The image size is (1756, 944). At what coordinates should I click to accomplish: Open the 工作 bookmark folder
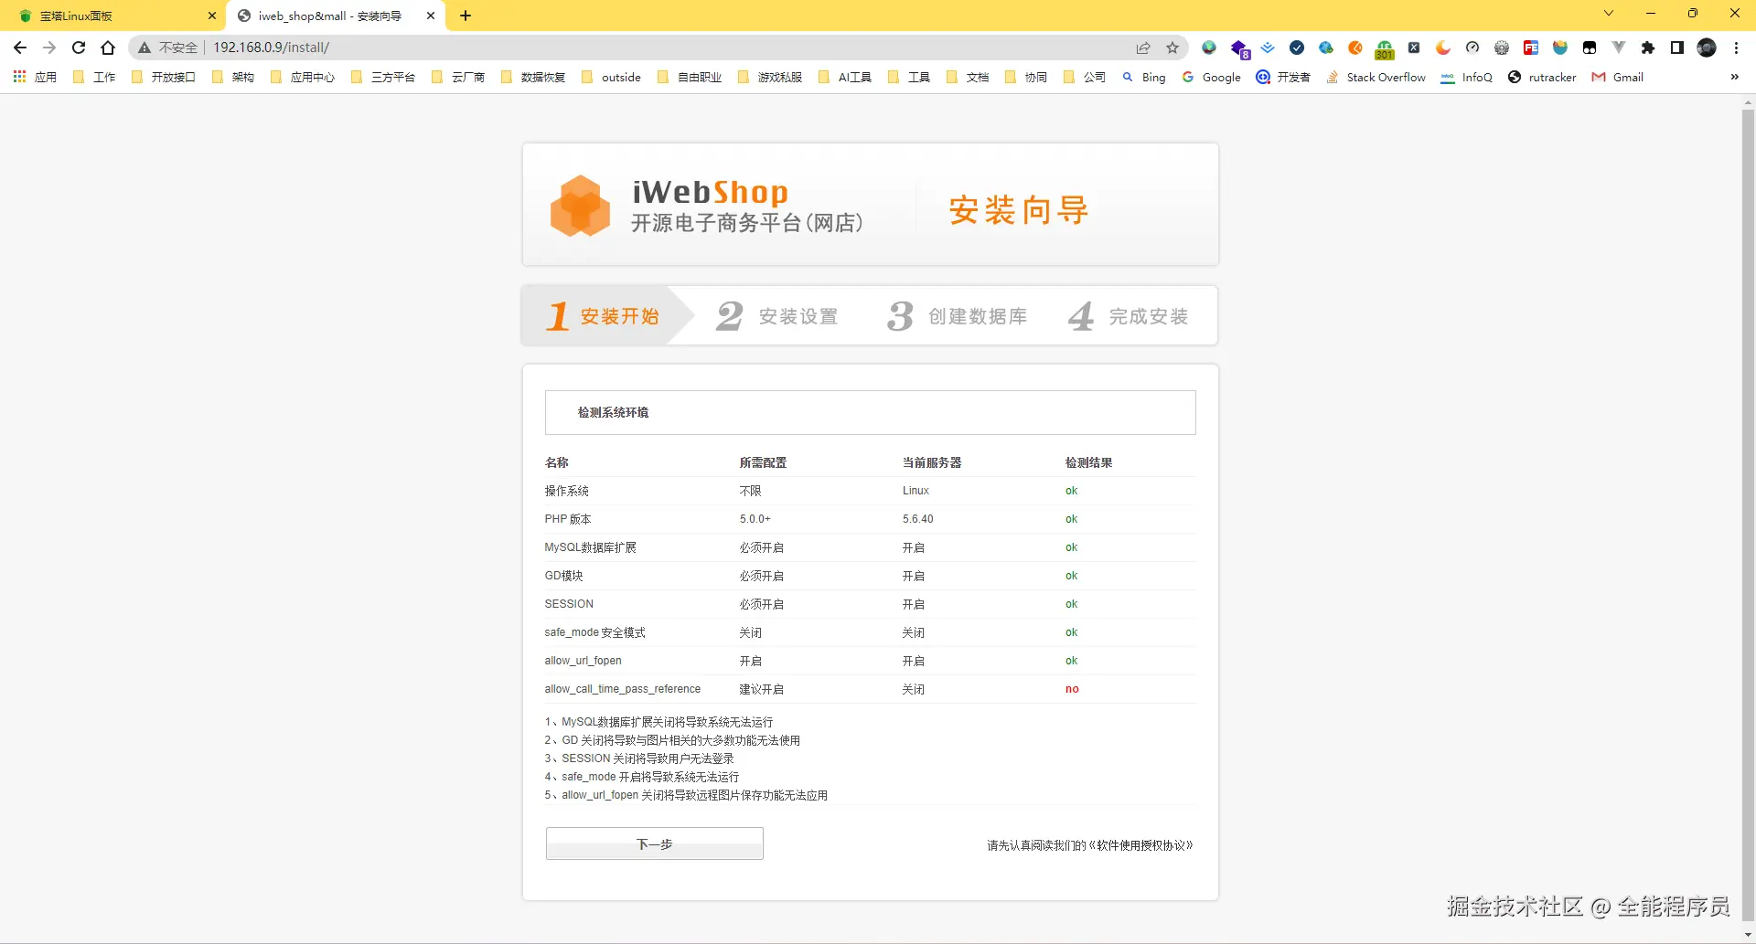(x=94, y=78)
